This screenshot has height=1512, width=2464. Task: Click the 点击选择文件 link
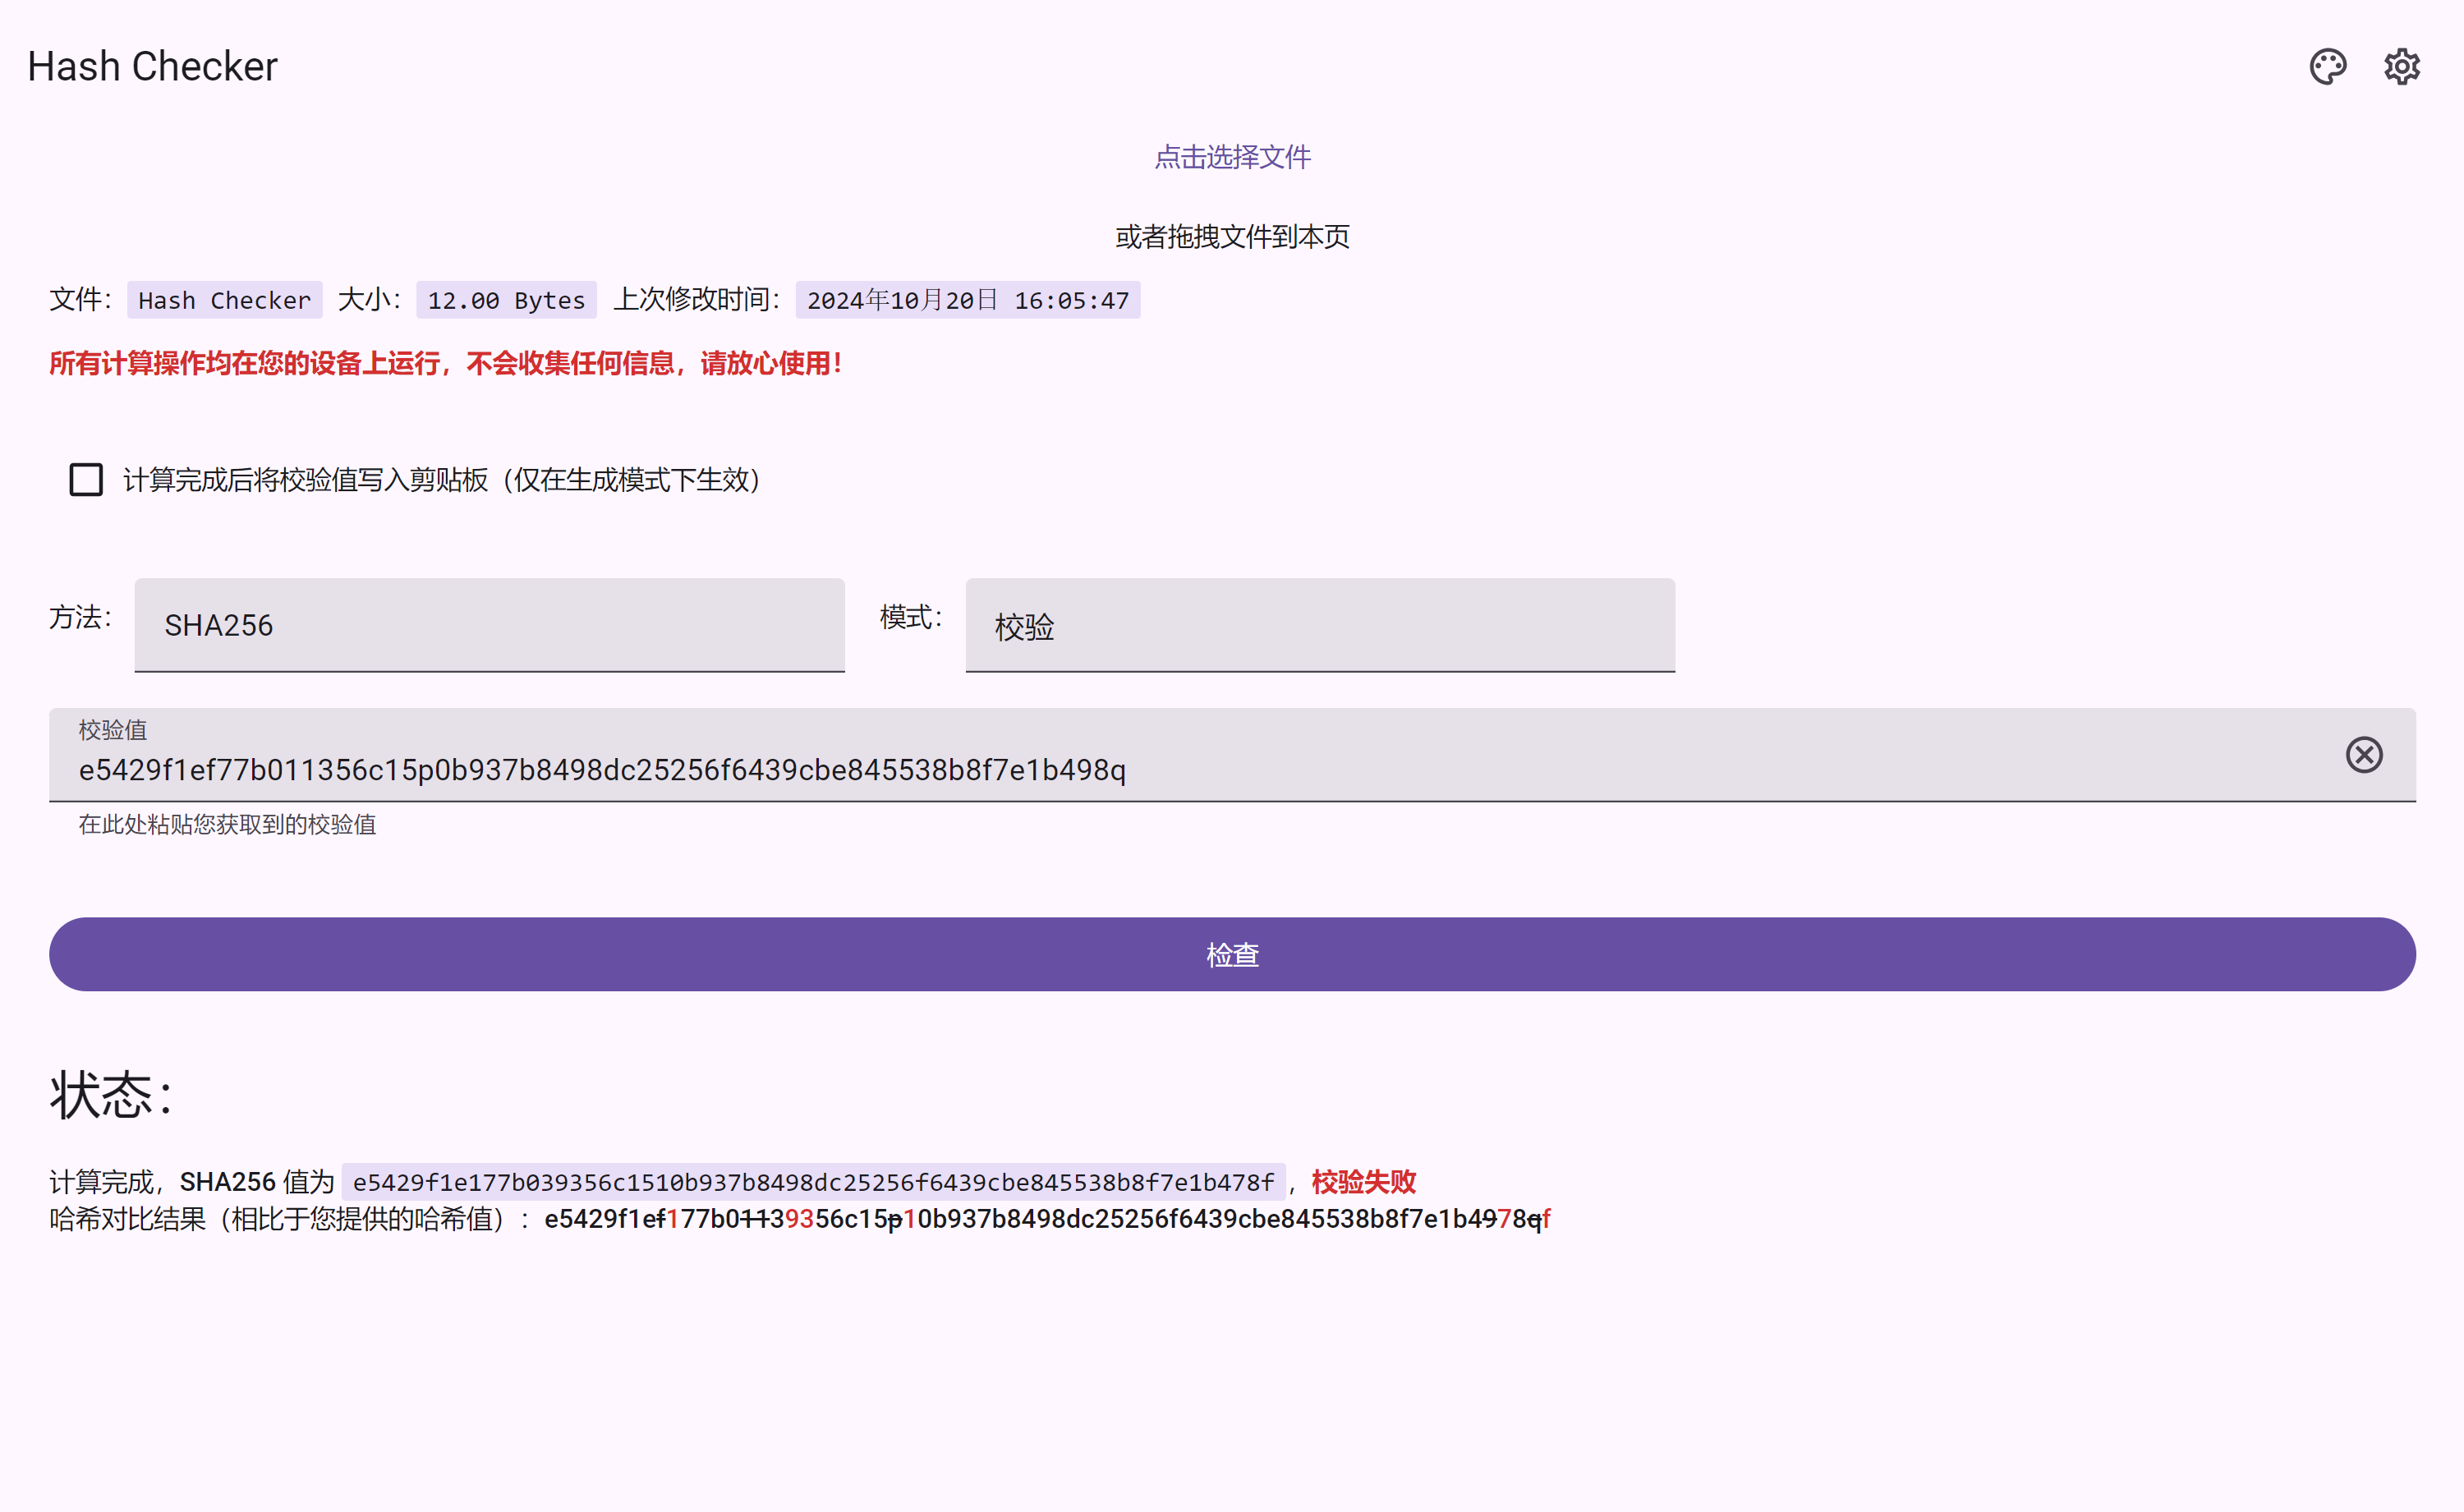point(1231,157)
